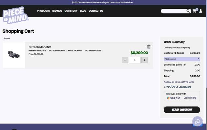Click the quantity input field

(135, 60)
